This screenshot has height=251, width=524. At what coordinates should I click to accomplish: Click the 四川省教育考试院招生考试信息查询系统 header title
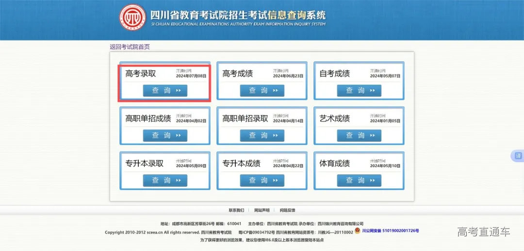point(238,15)
